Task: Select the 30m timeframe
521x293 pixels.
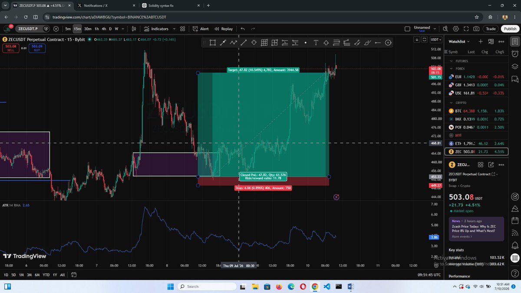Action: click(88, 29)
